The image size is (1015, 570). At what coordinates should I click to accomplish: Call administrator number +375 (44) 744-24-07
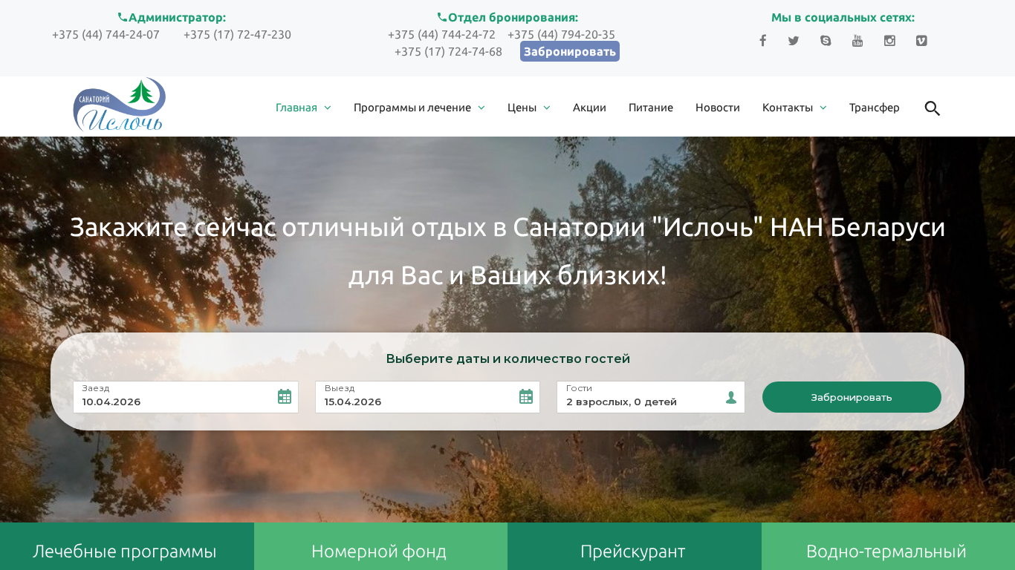click(x=106, y=35)
